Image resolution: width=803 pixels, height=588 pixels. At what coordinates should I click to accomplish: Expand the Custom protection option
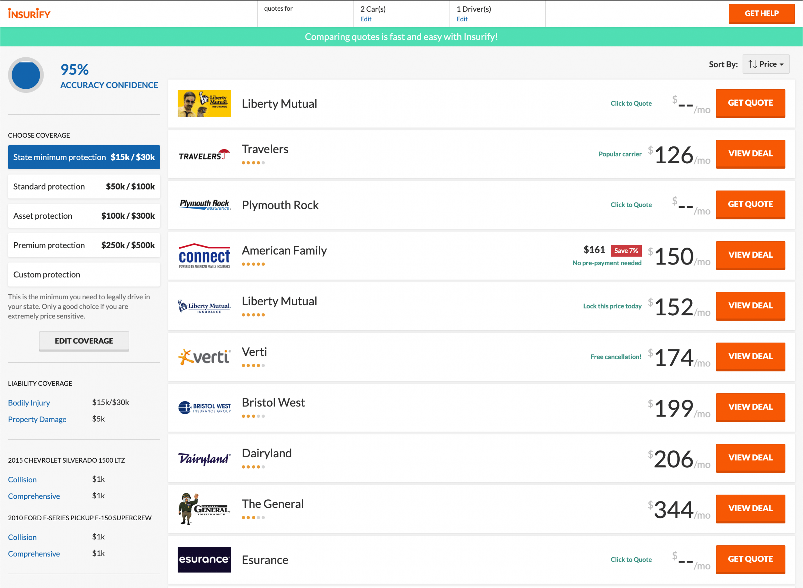pyautogui.click(x=84, y=274)
